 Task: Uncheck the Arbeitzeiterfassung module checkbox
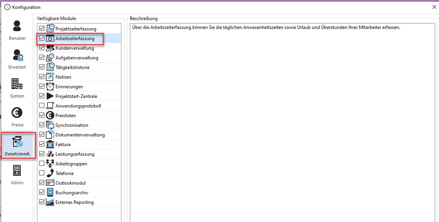pos(42,39)
